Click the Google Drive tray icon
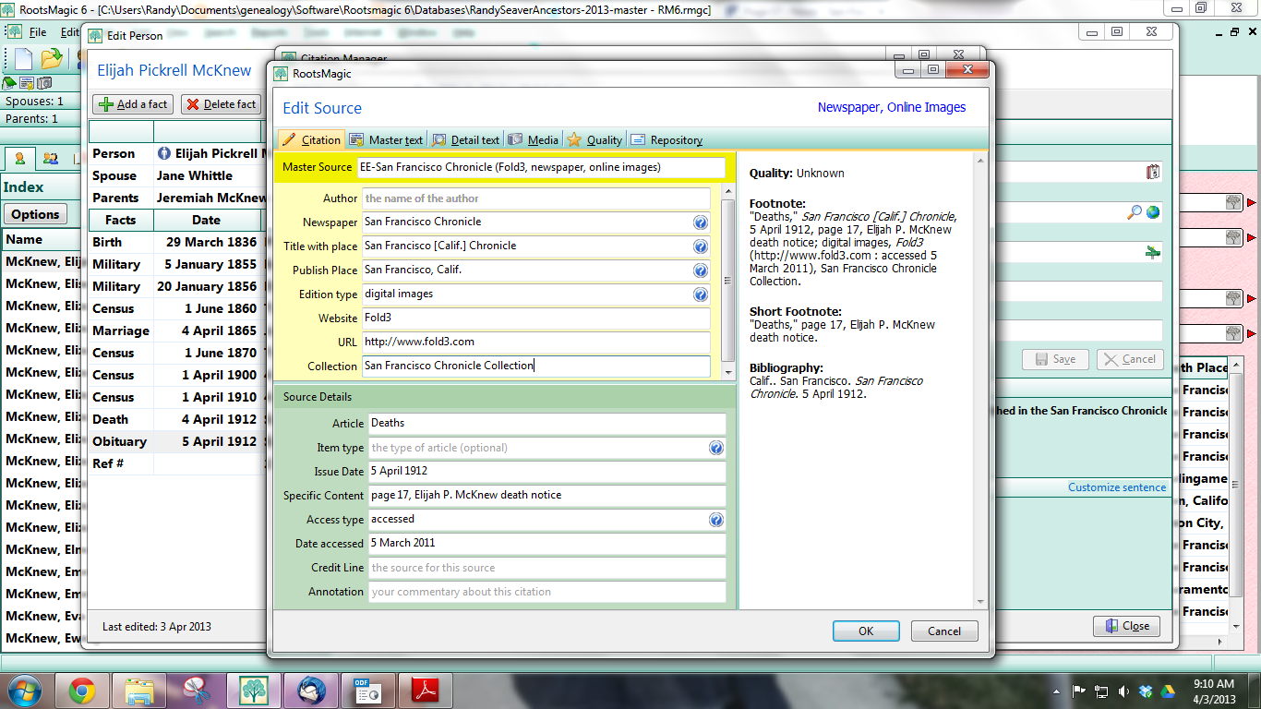The height and width of the screenshot is (709, 1261). pyautogui.click(x=1168, y=691)
